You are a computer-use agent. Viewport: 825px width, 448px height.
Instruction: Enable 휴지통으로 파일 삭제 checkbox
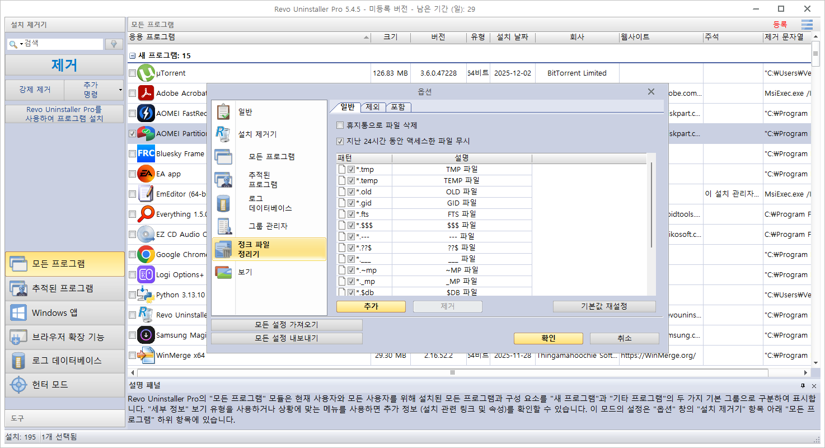(x=340, y=125)
